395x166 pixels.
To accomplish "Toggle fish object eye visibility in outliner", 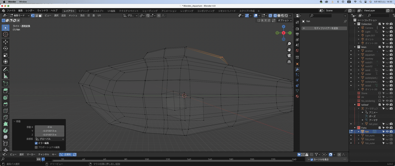I will tap(387, 132).
